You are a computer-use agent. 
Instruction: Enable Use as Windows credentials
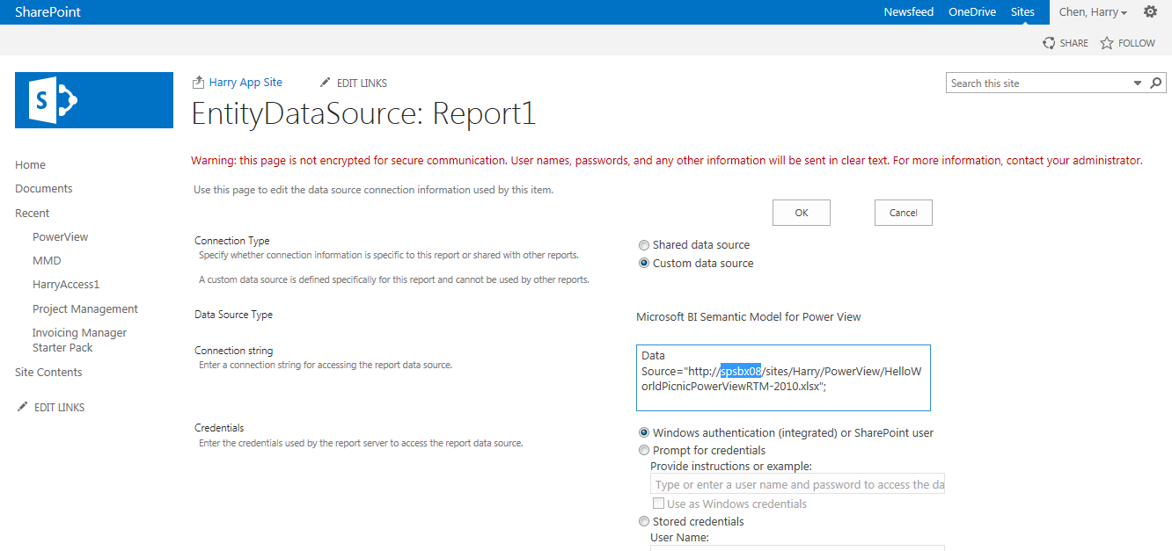coord(658,503)
